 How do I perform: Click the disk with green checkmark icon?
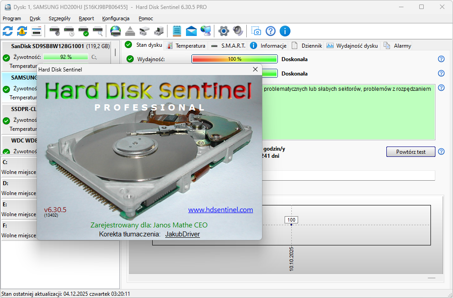[x=83, y=31]
